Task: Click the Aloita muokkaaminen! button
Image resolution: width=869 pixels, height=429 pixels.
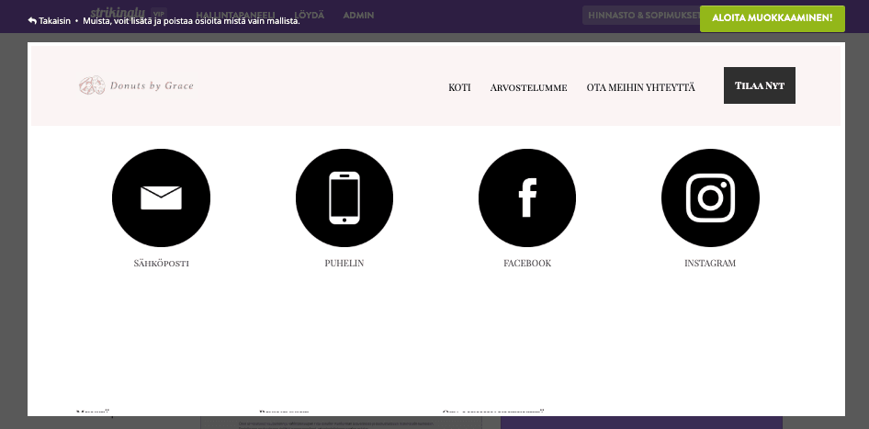Action: coord(772,18)
